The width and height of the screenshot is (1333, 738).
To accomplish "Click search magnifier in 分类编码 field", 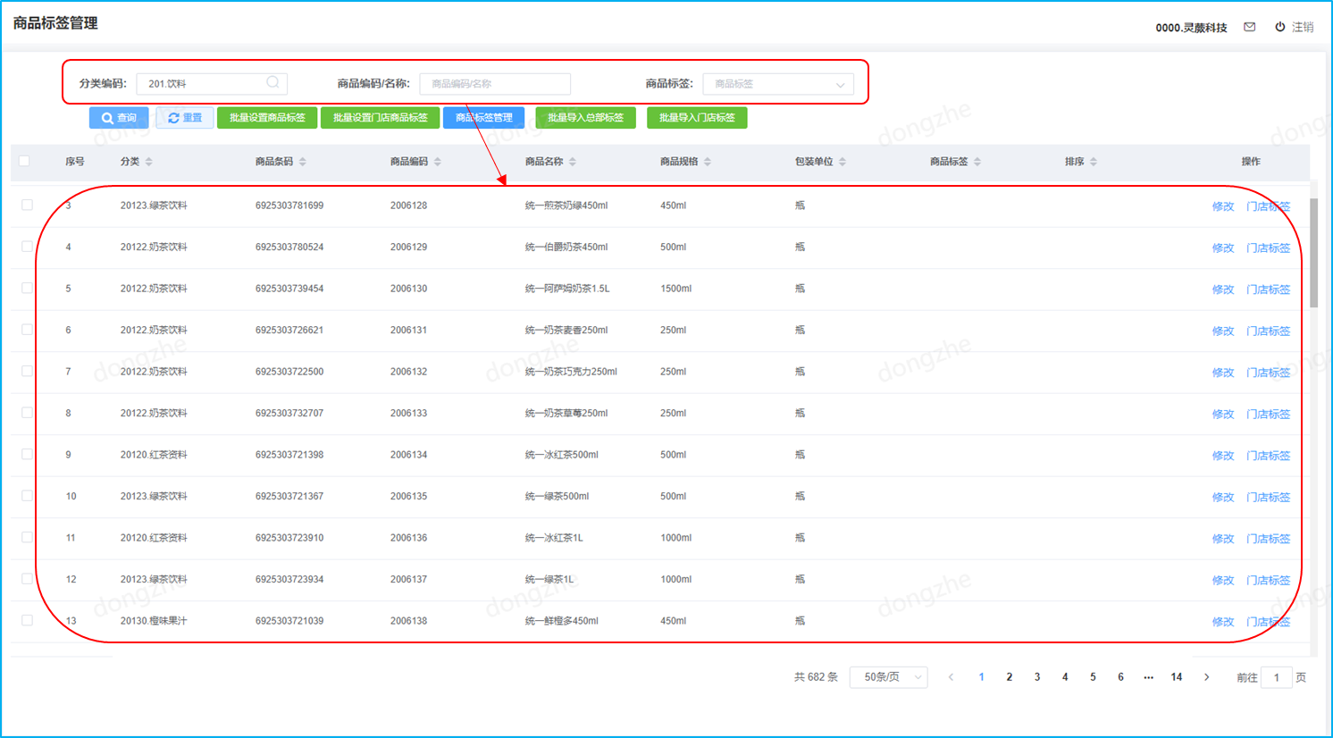I will pyautogui.click(x=272, y=82).
